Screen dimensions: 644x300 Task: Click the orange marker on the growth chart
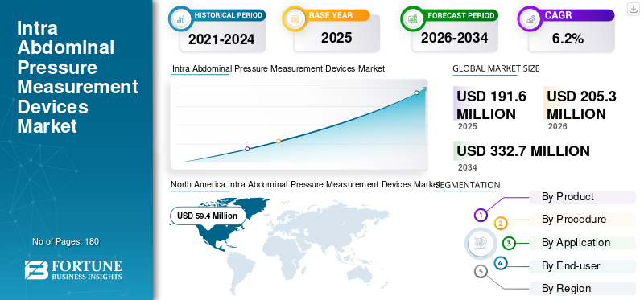pos(279,142)
